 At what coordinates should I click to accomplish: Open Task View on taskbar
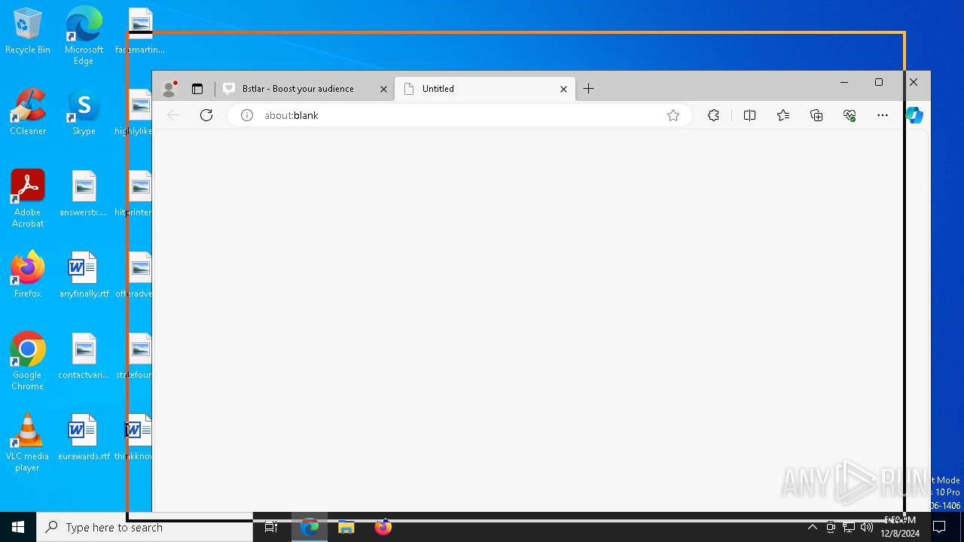point(271,527)
